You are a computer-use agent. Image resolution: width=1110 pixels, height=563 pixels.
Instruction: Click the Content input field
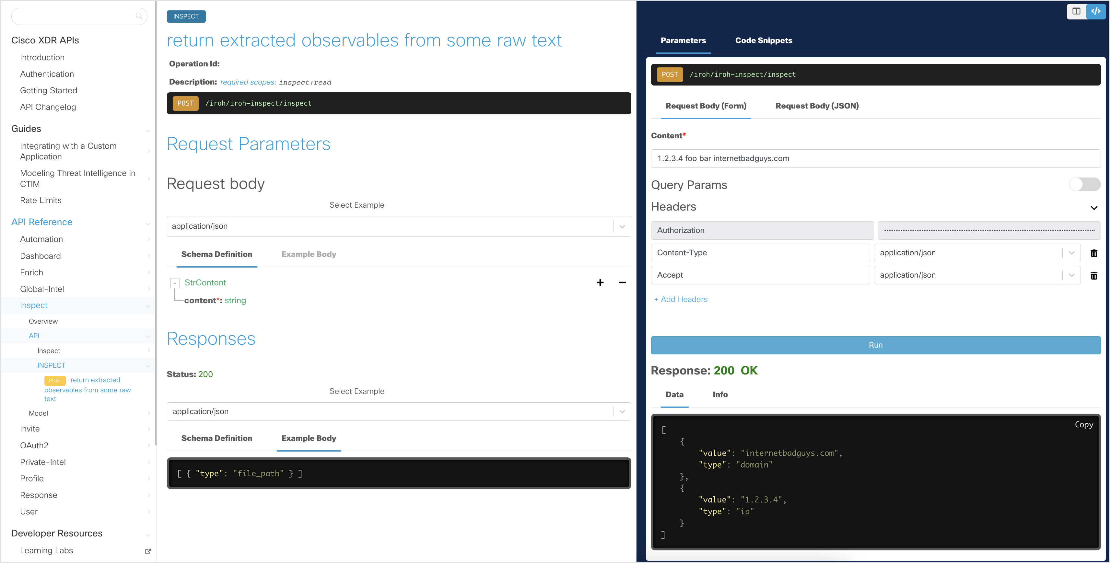pyautogui.click(x=875, y=158)
